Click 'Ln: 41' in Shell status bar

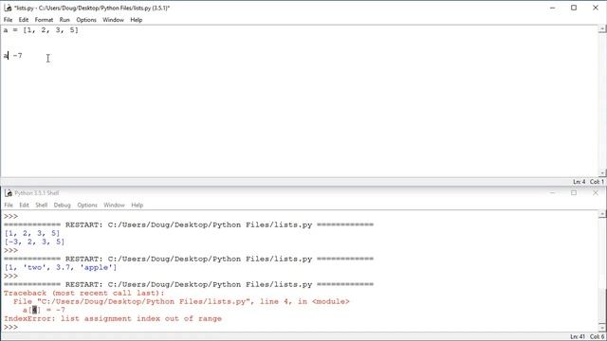tap(578, 337)
